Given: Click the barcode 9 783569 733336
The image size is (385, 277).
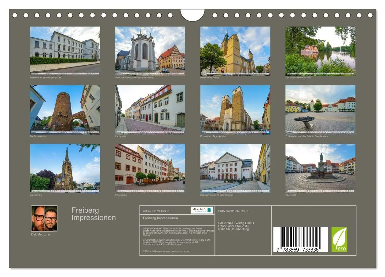Looking at the screenshot, I should click(x=300, y=239).
